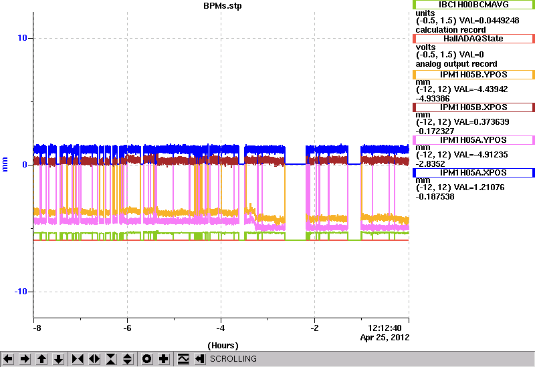Click the arrow-to-bar scroll icon

pyautogui.click(x=200, y=359)
